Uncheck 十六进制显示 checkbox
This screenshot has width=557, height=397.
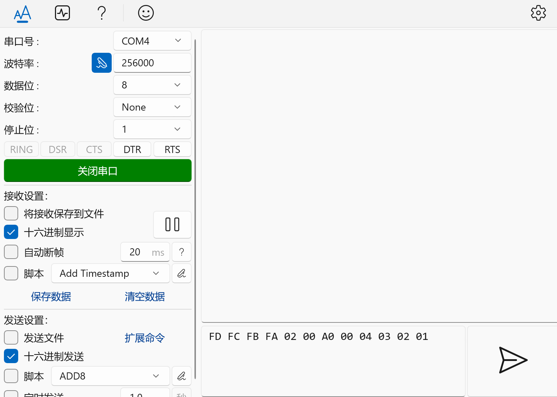coord(11,232)
